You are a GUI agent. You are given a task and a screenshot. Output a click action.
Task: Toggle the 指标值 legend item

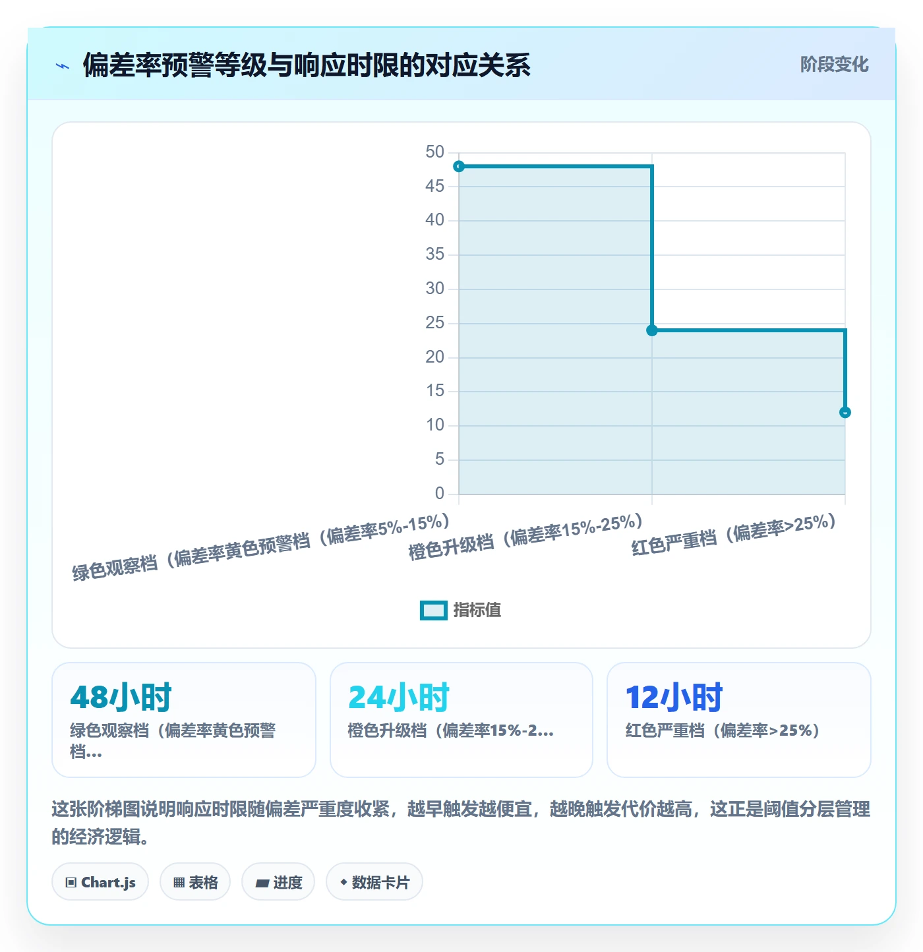[461, 610]
